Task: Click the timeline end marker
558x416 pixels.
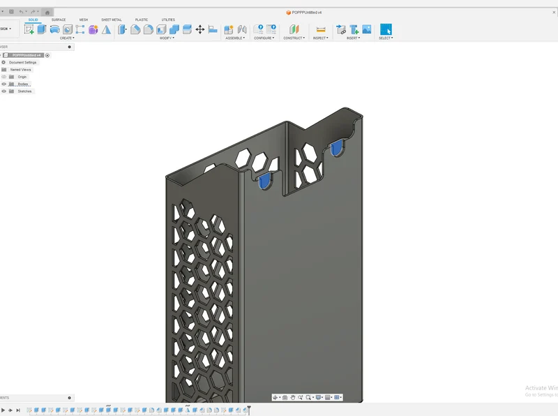Action: pyautogui.click(x=249, y=410)
